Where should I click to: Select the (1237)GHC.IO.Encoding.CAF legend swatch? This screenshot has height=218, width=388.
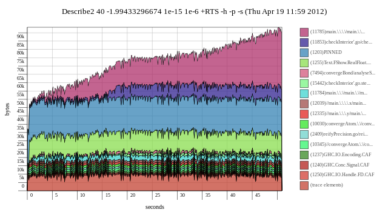point(304,155)
